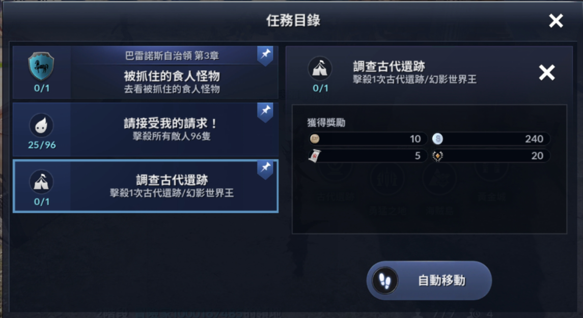Toggle the pin on 被抓住的食人怪物 quest
Image resolution: width=583 pixels, height=318 pixels.
265,55
